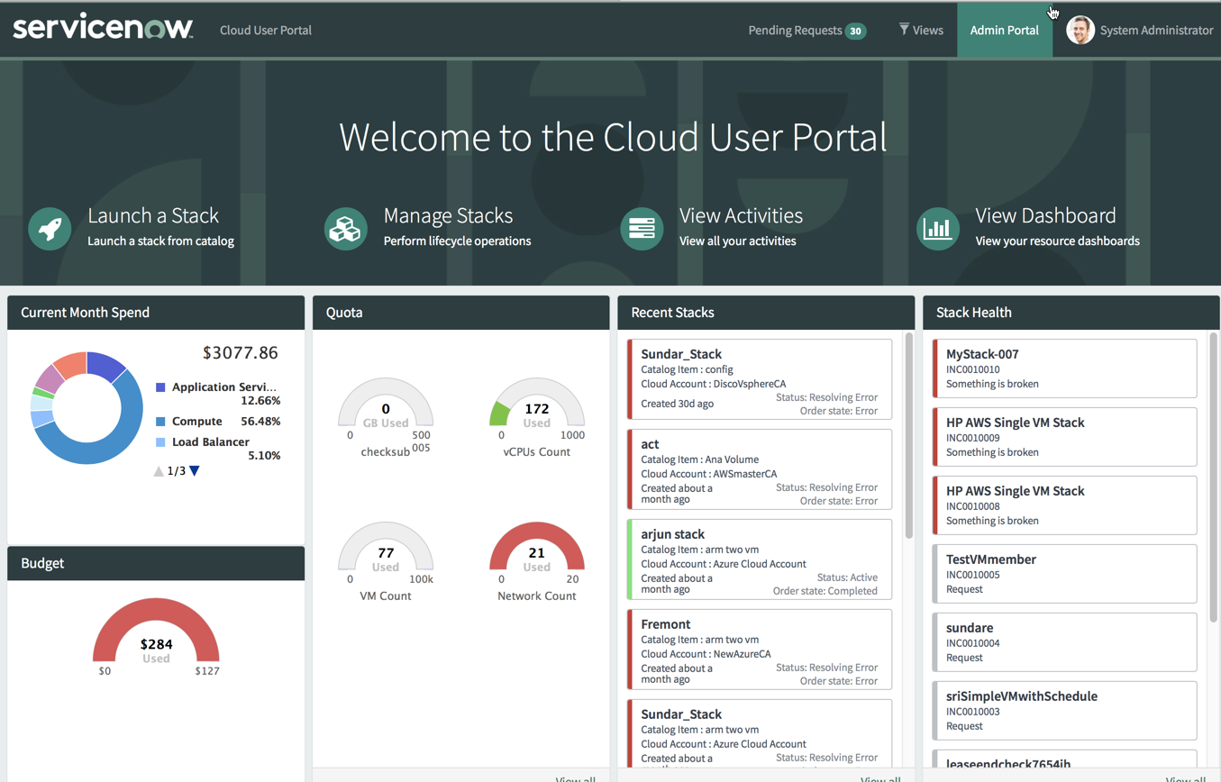The image size is (1221, 782).
Task: Click the View Dashboard heading
Action: point(1045,215)
